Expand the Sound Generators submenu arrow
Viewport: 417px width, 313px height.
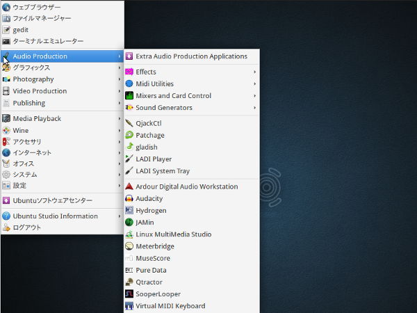pyautogui.click(x=255, y=108)
